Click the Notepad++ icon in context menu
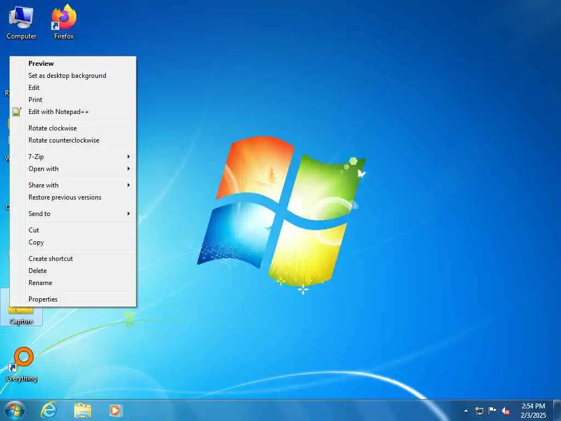The height and width of the screenshot is (421, 561). point(17,112)
